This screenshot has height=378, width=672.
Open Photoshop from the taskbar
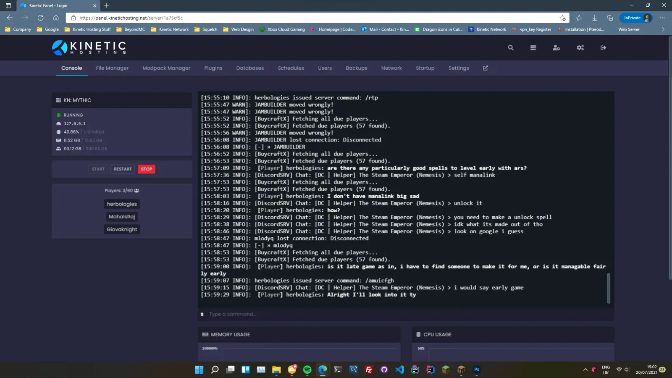[x=477, y=370]
